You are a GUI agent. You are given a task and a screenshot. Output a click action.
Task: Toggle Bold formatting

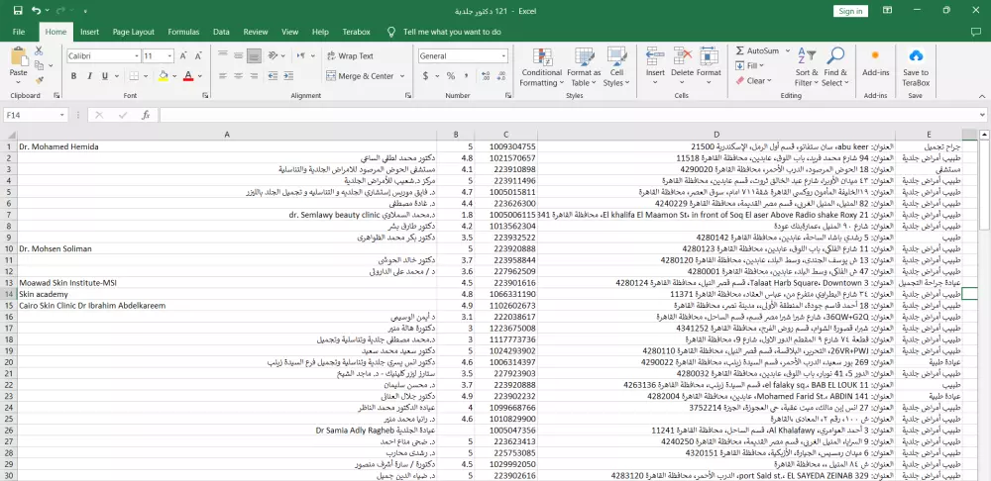coord(73,76)
